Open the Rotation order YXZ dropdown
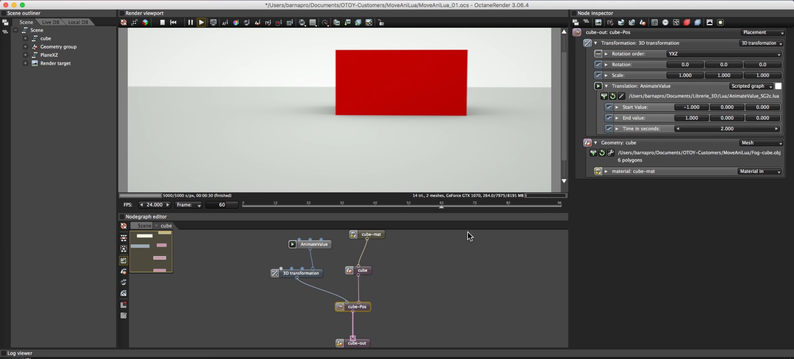 [x=724, y=54]
